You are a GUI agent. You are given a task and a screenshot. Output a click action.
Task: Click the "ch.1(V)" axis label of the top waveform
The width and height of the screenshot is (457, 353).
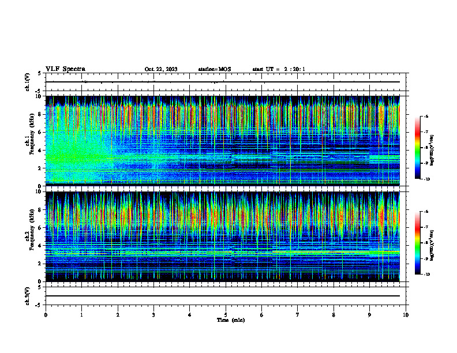(28, 82)
